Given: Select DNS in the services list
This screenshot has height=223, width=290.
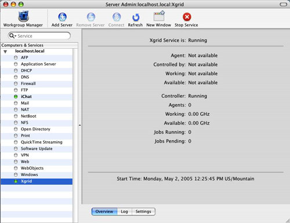Looking at the screenshot, I should coord(37,77).
